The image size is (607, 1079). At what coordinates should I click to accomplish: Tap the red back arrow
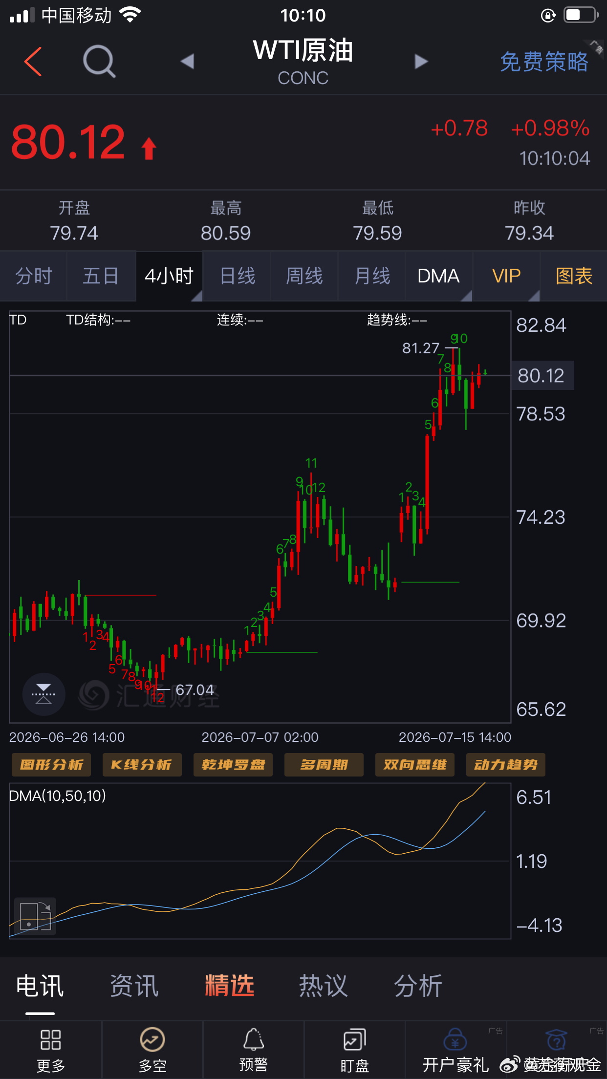click(x=33, y=62)
